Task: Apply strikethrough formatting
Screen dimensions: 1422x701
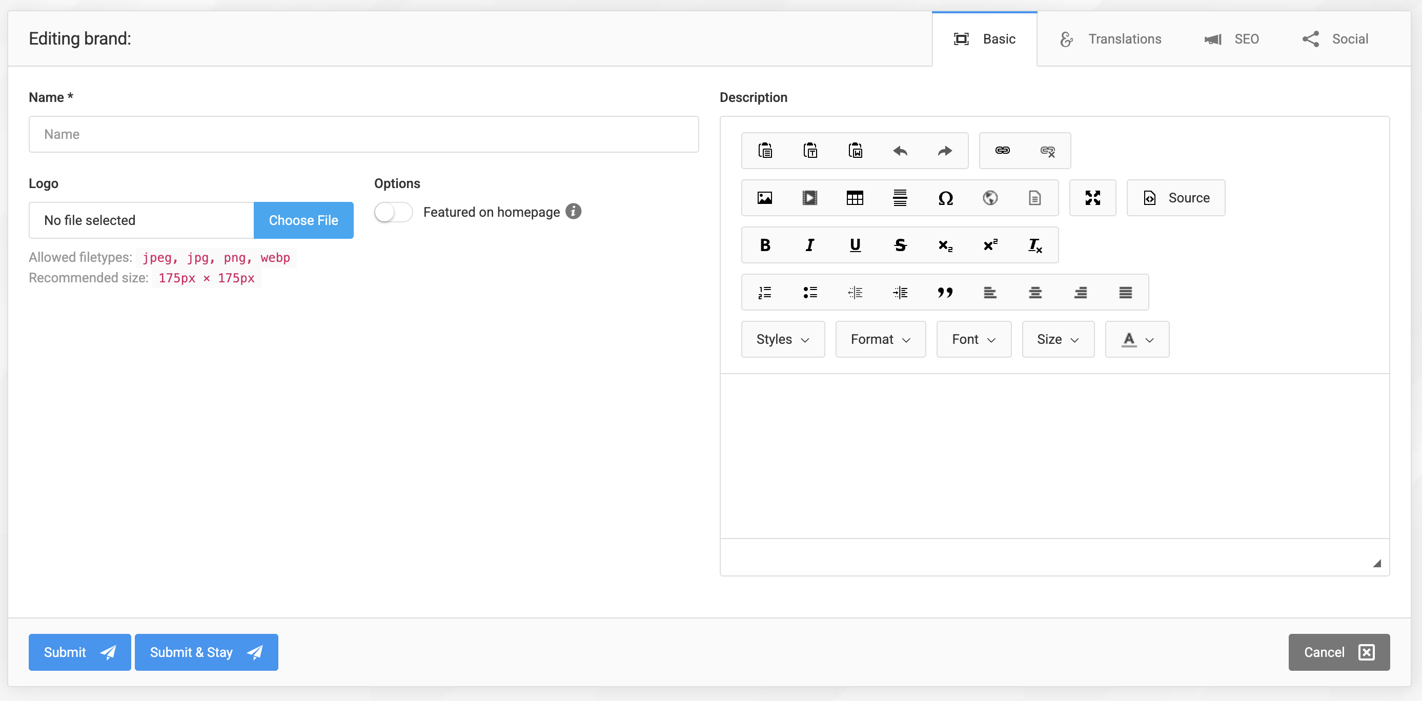Action: tap(900, 245)
